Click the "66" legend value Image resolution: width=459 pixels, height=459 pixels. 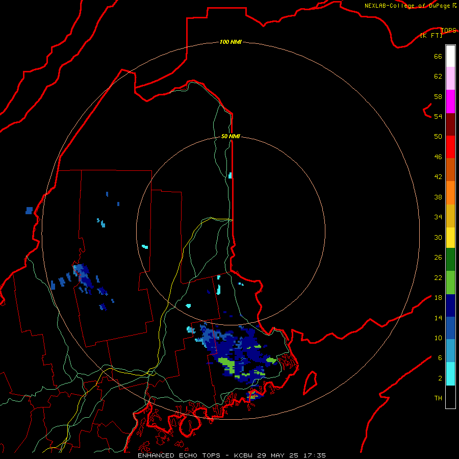click(x=438, y=56)
